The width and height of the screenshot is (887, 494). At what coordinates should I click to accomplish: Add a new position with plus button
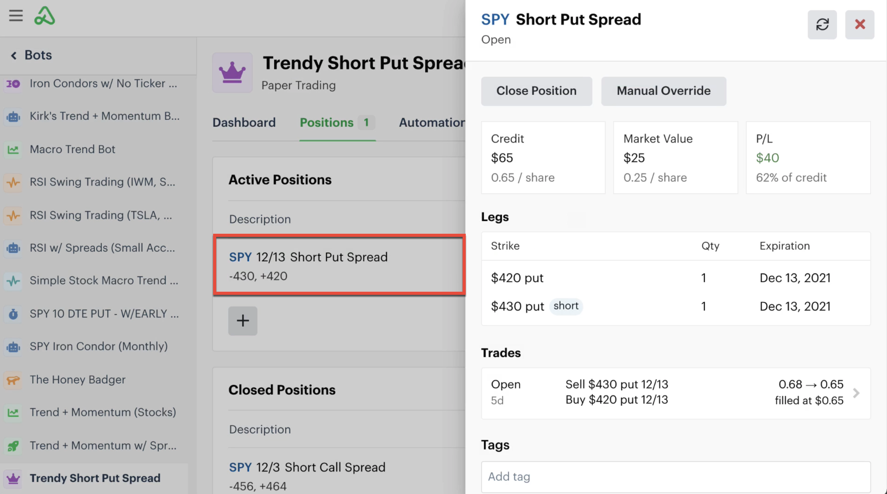click(x=243, y=320)
